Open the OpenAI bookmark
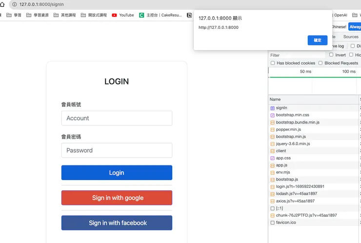361x243 pixels. pyautogui.click(x=340, y=15)
